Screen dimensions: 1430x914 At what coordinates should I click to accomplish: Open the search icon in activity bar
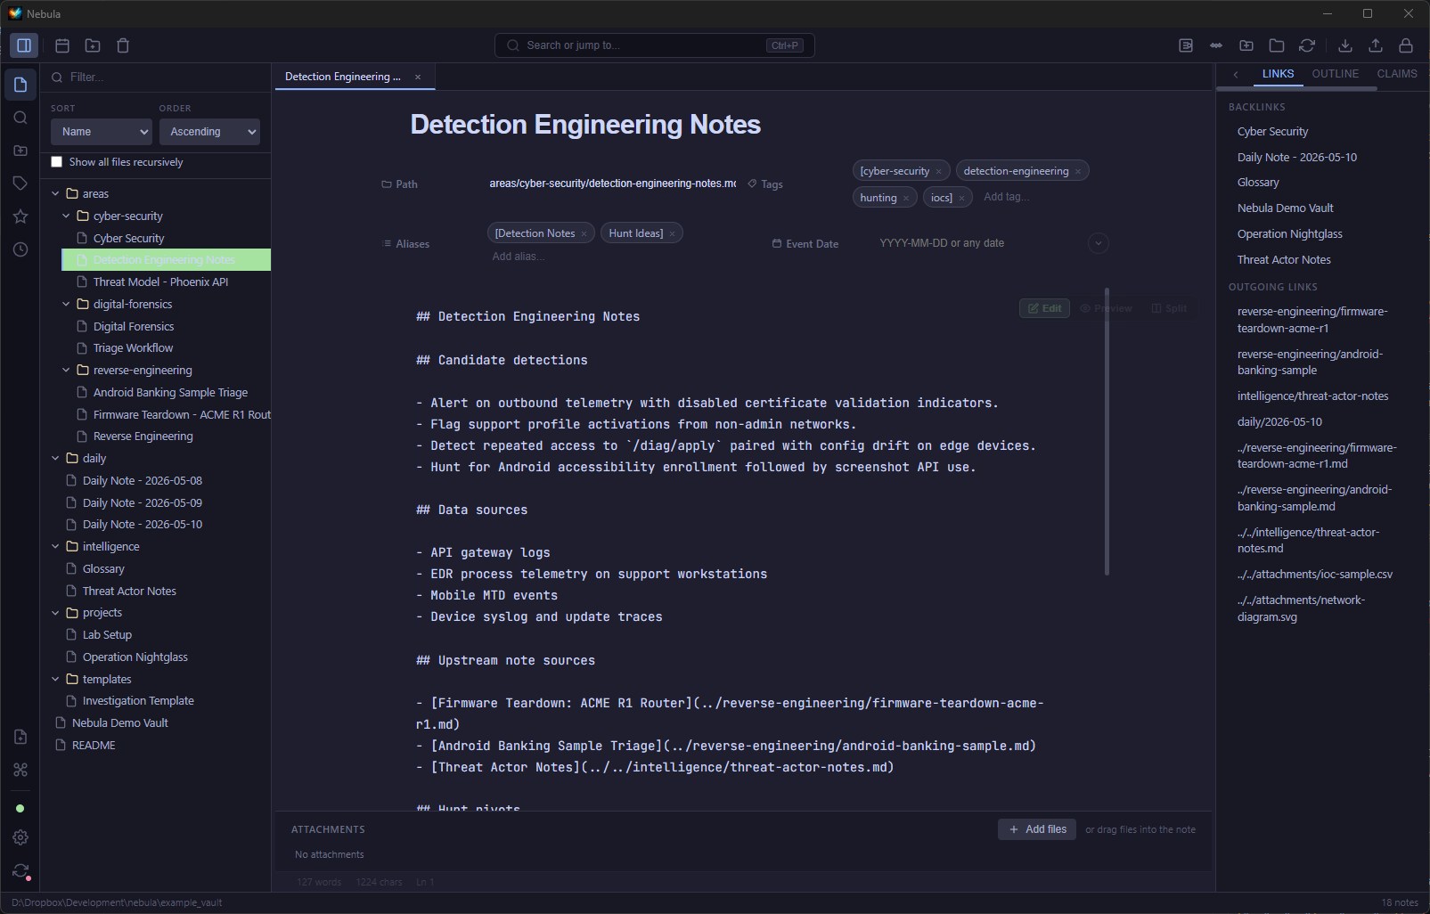tap(20, 118)
